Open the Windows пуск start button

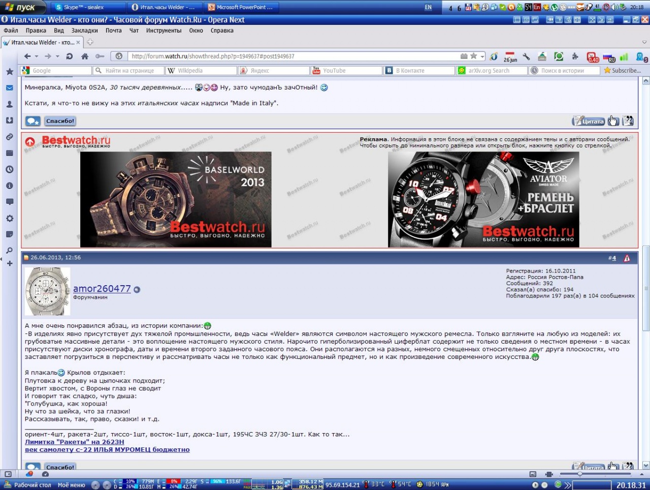coord(23,7)
